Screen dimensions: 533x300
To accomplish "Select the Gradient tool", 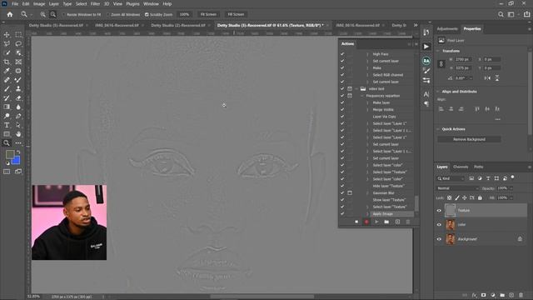I will [7, 107].
